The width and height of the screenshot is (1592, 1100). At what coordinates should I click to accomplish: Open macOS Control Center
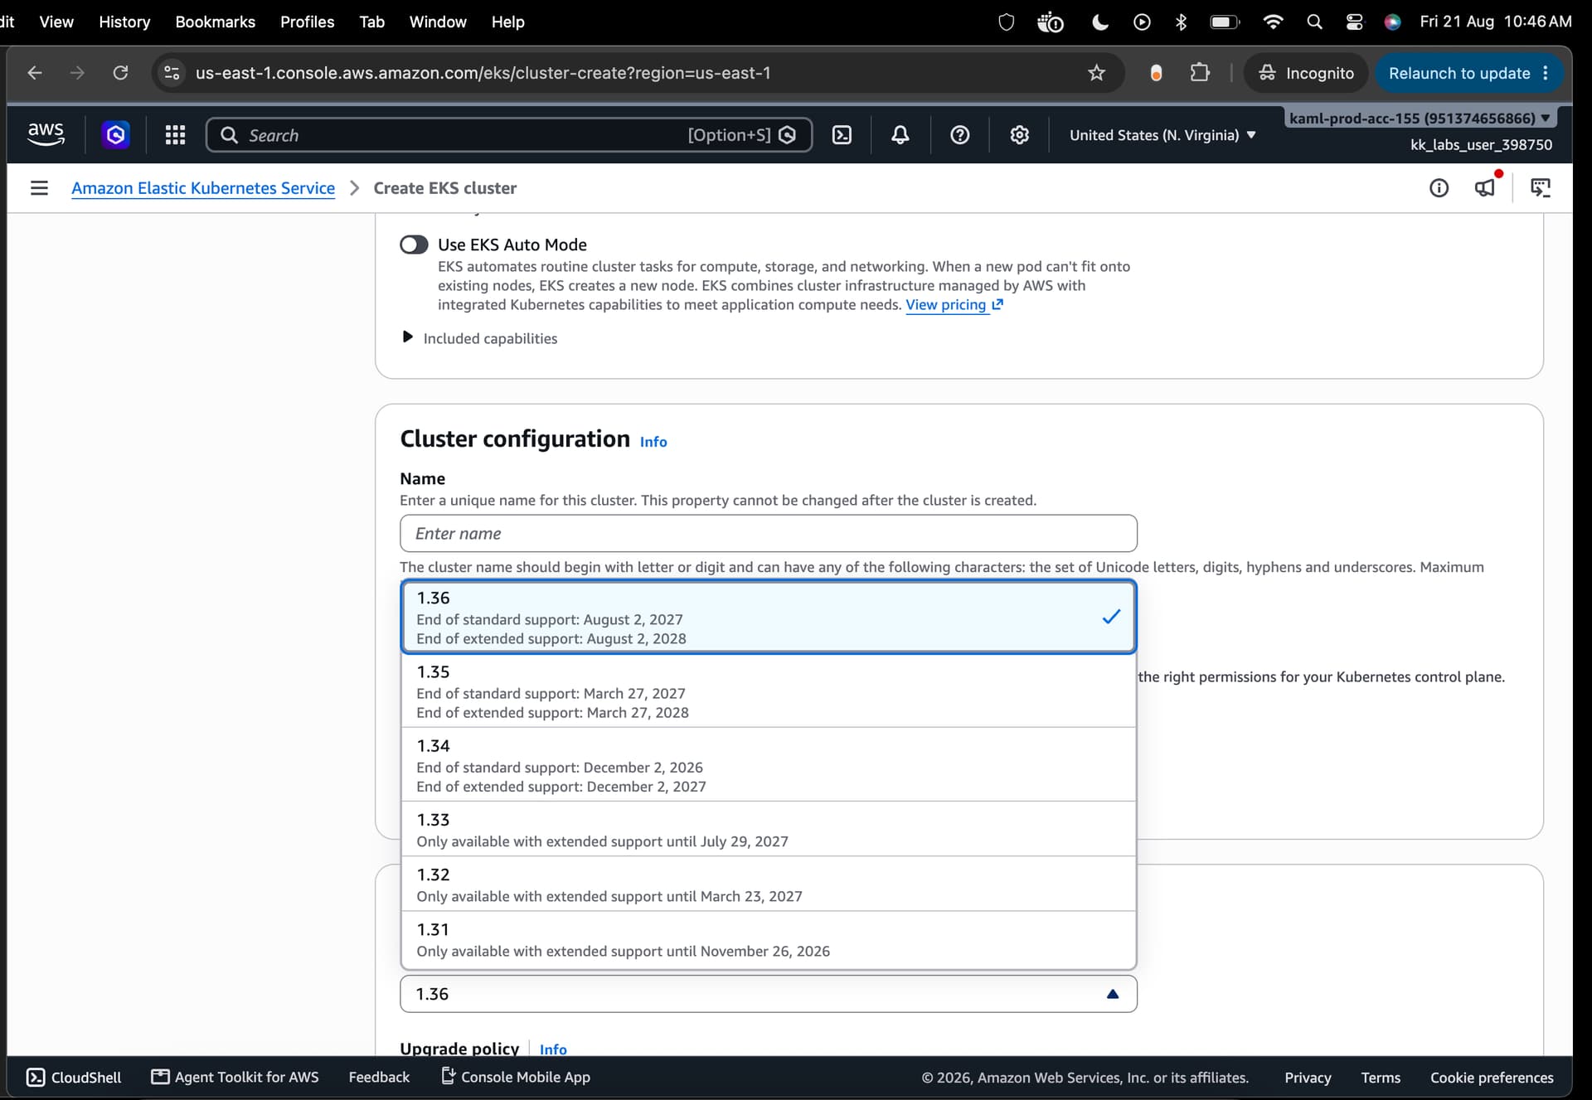click(1354, 22)
